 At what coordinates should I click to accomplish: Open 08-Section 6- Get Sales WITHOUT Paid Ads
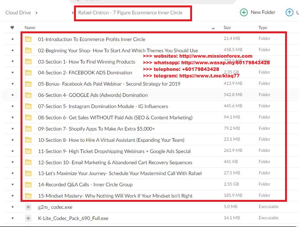[x=115, y=117]
